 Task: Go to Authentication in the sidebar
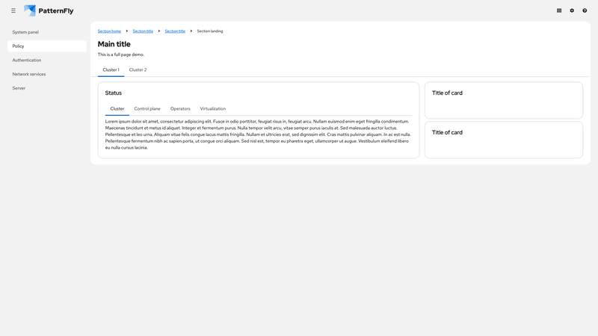pos(27,60)
